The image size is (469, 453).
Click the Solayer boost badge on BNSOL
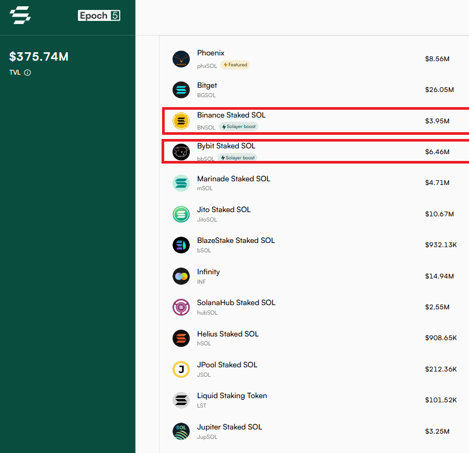coord(238,126)
